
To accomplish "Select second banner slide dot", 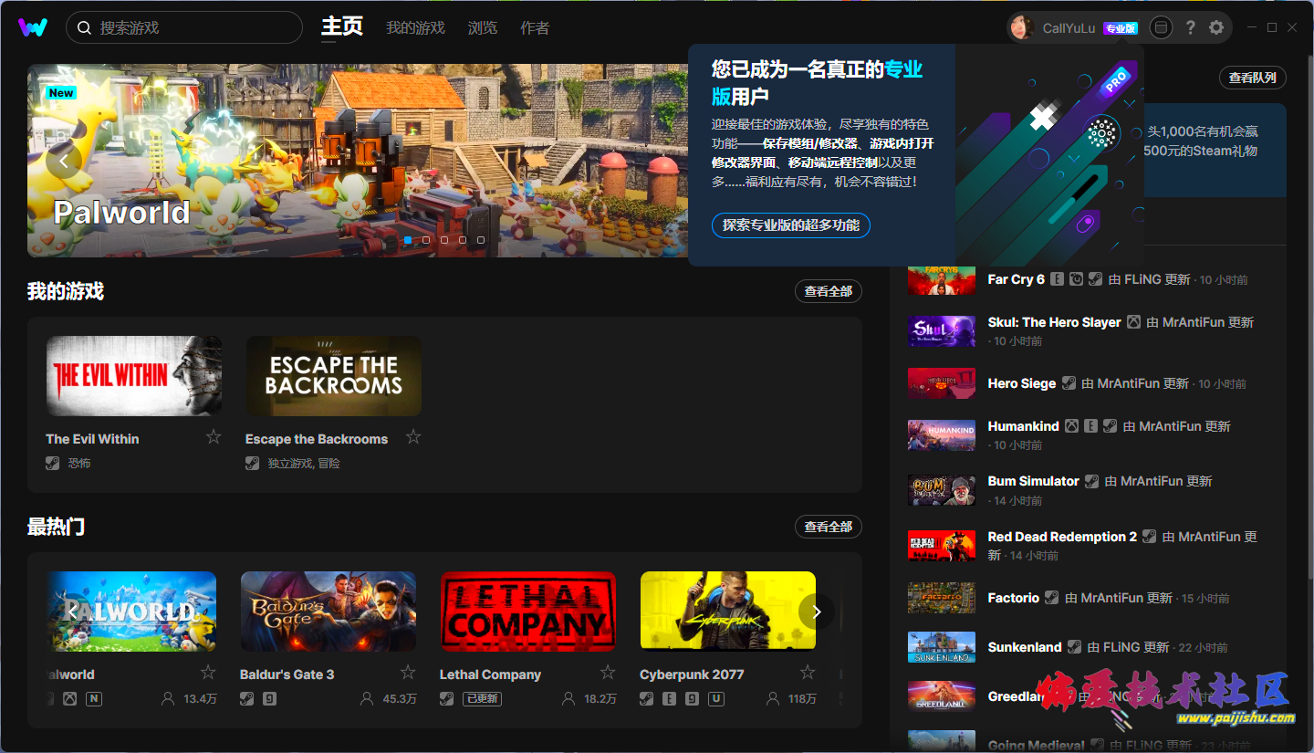I will [426, 240].
